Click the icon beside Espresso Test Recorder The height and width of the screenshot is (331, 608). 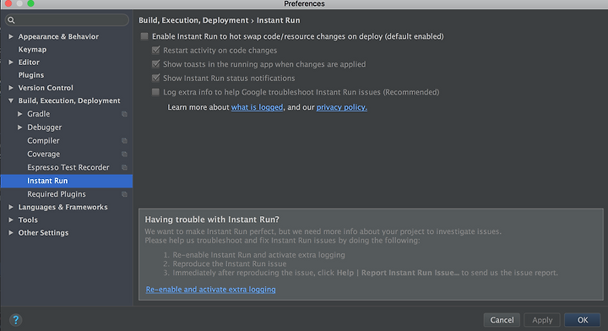pos(124,167)
